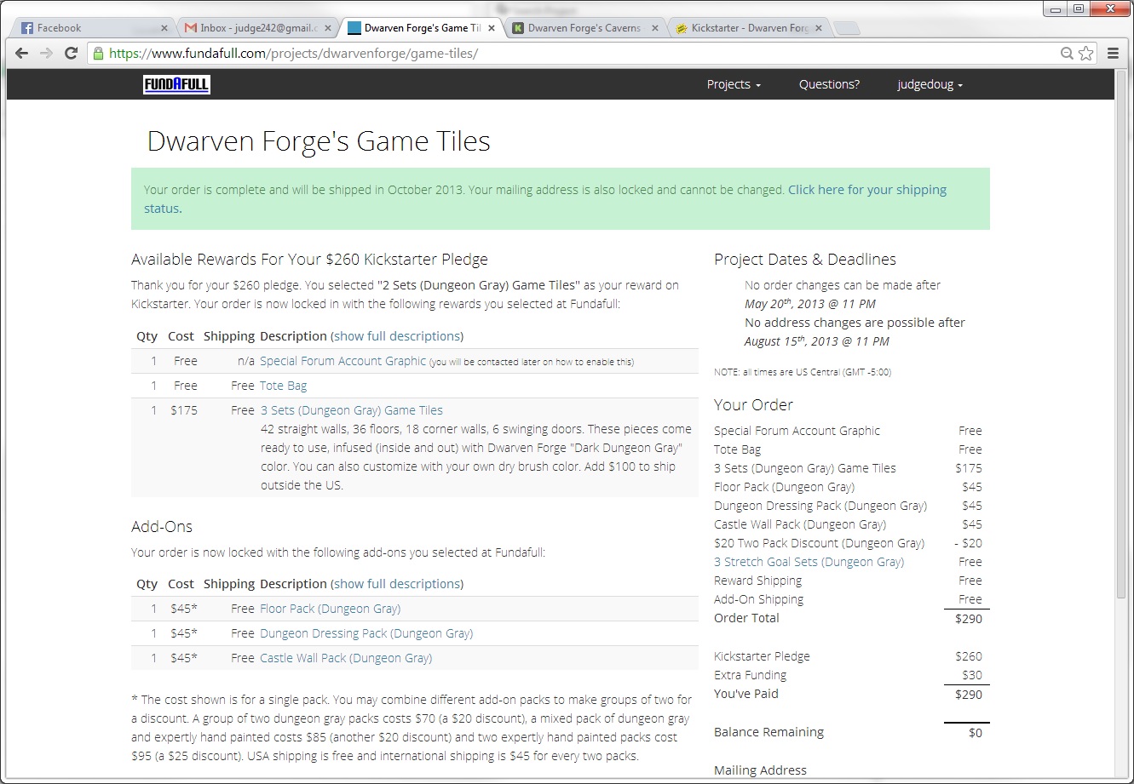Image resolution: width=1134 pixels, height=784 pixels.
Task: Click the Extra Funding $30 amount
Action: 971,675
